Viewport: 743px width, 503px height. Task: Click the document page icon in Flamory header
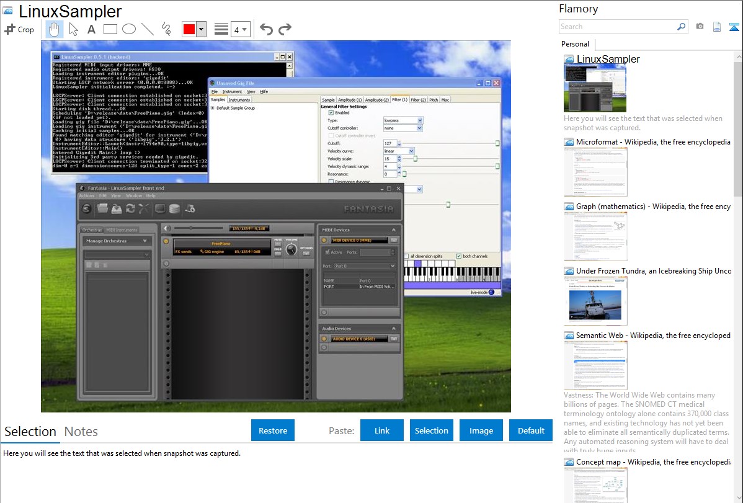click(x=717, y=27)
